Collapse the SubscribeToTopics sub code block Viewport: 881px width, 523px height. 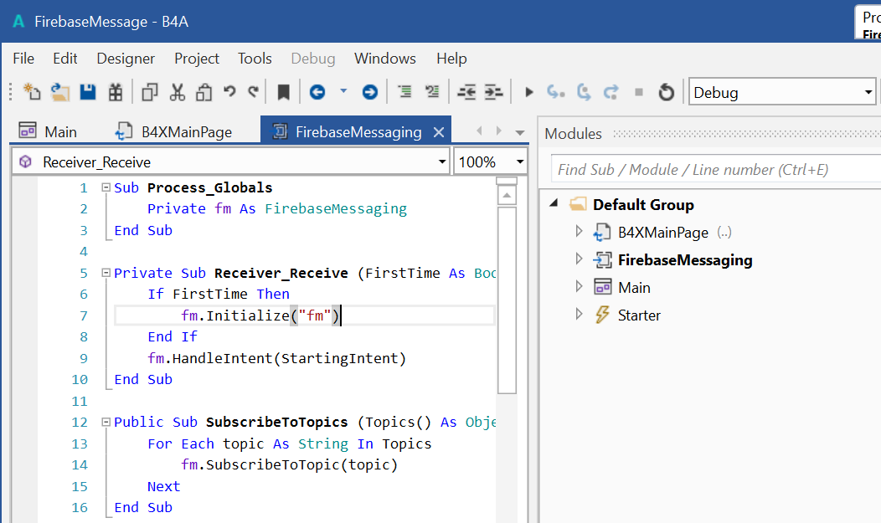tap(106, 422)
